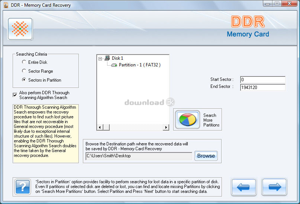Proceed with the right arrow Next button
300x204 pixels.
(274, 187)
